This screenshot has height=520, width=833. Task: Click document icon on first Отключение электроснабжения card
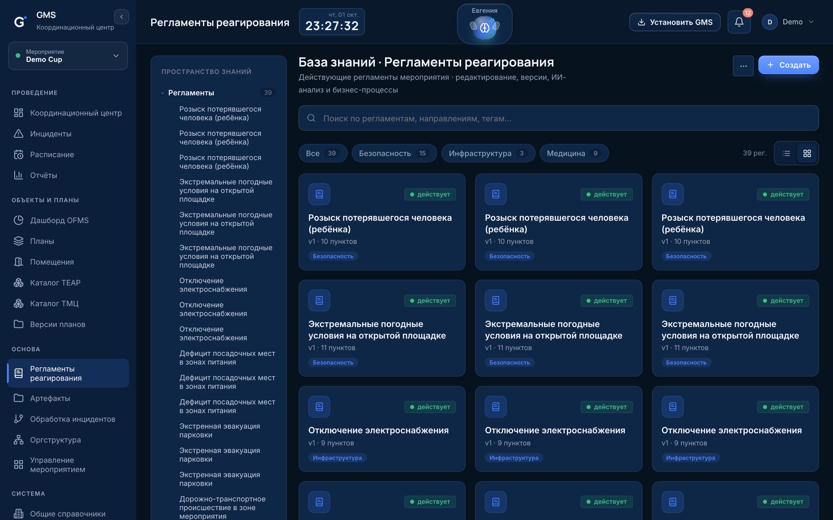click(319, 407)
